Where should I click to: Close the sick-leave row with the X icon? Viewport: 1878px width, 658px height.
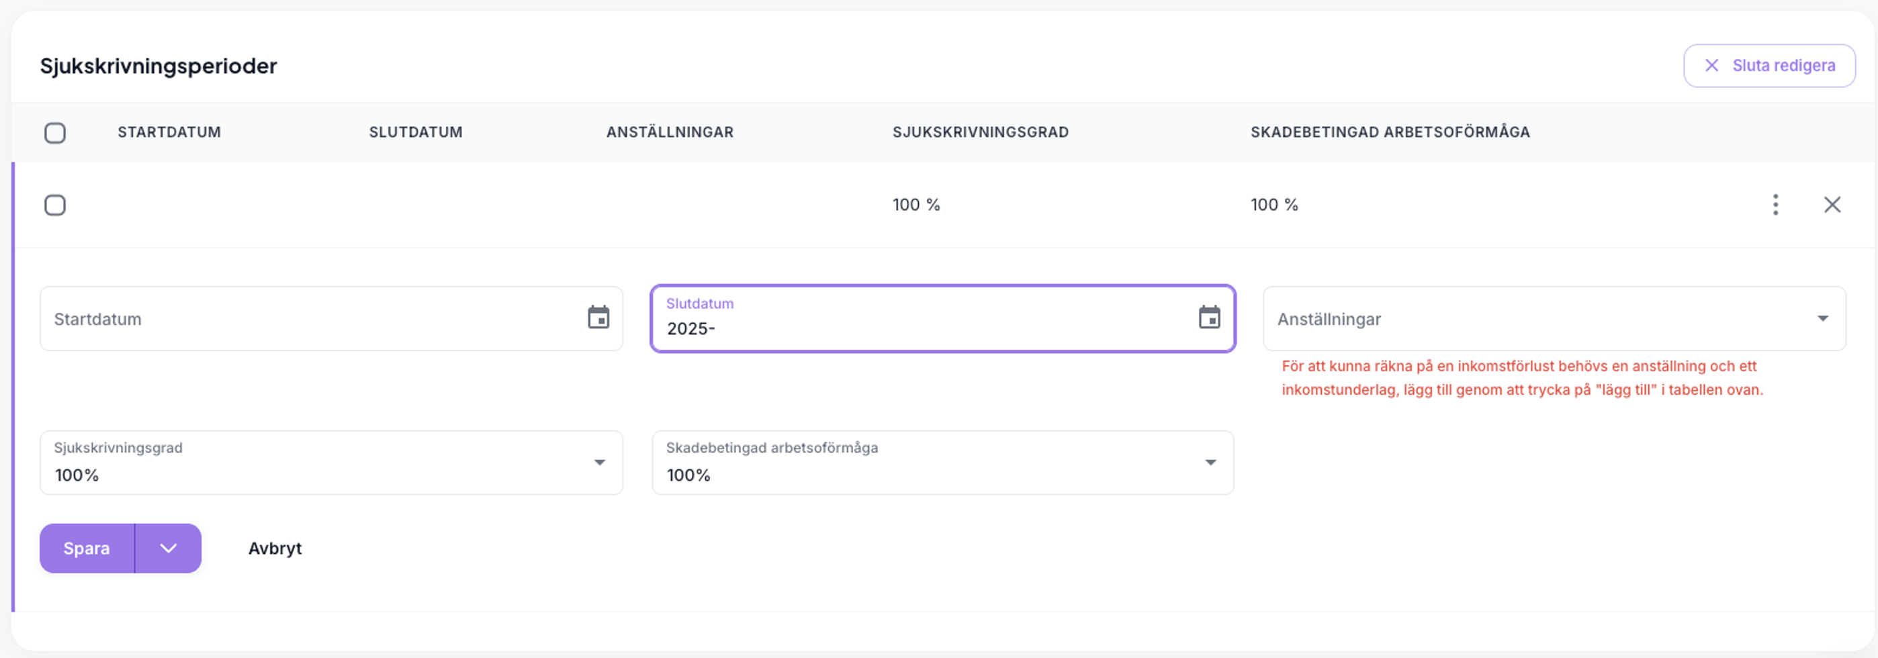(1832, 205)
